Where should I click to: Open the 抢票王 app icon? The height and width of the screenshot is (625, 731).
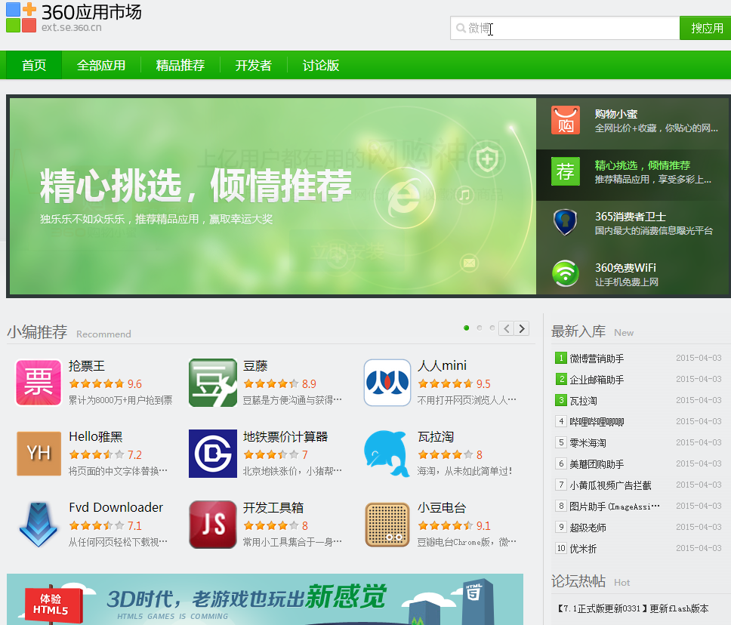39,383
